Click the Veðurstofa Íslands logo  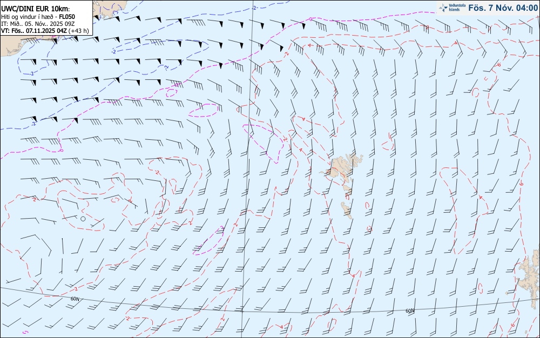click(x=453, y=8)
